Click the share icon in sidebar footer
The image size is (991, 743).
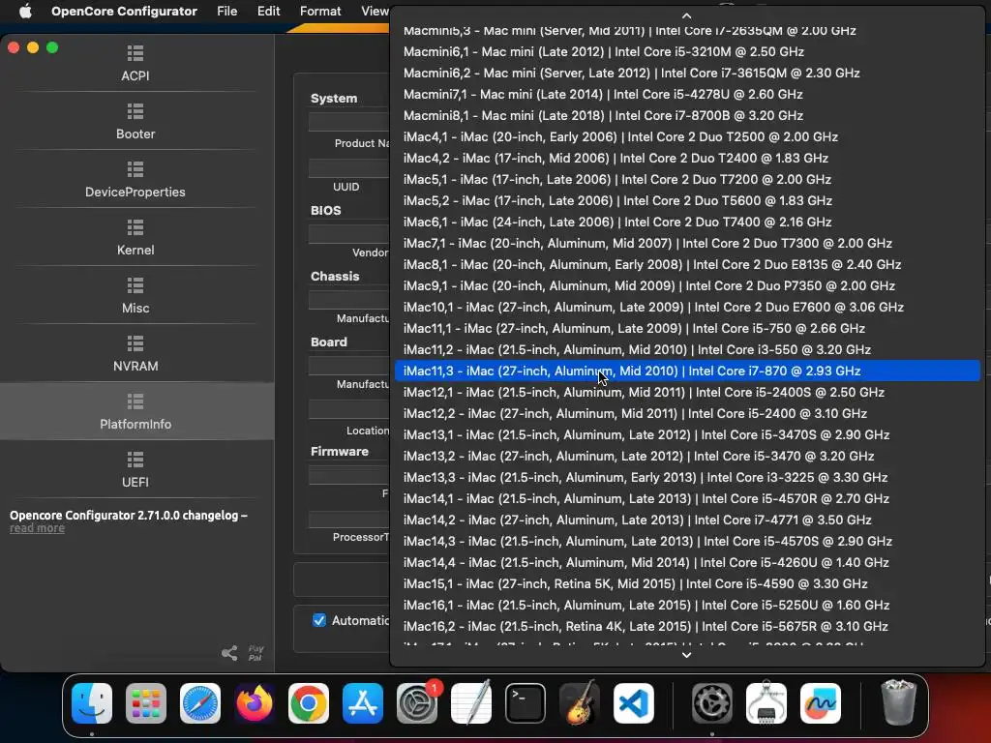(x=229, y=653)
